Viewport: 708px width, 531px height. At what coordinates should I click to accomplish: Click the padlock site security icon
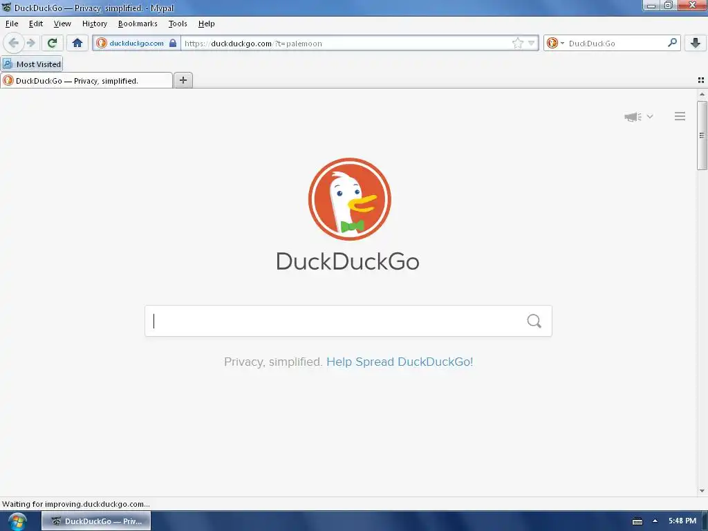click(x=172, y=44)
